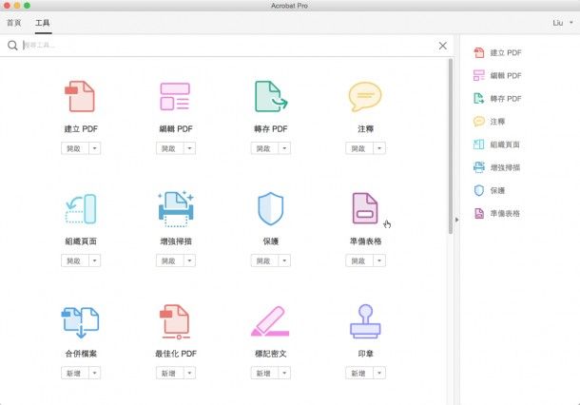Click the 保護 shield icon in grid
The height and width of the screenshot is (405, 580).
(x=270, y=209)
